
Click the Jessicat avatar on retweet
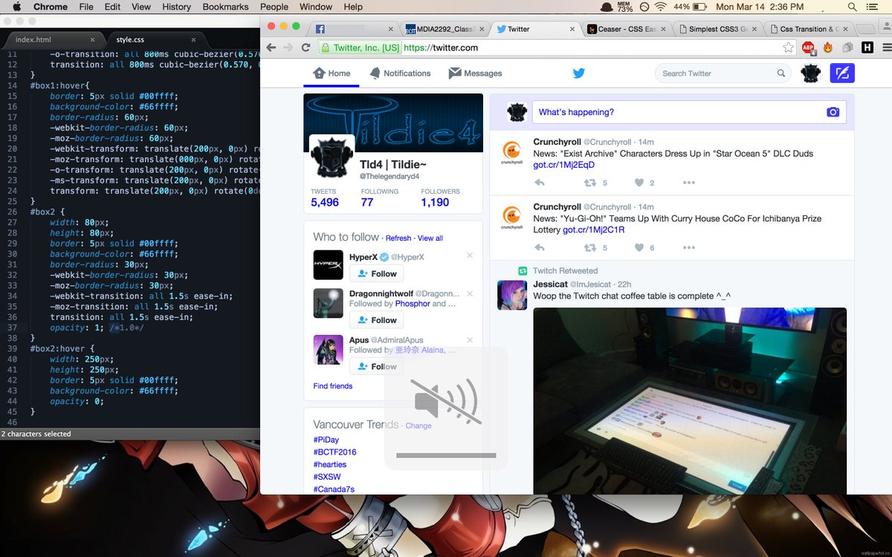click(511, 295)
